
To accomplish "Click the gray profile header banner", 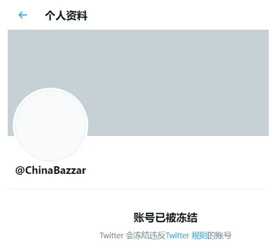I will coord(138,83).
